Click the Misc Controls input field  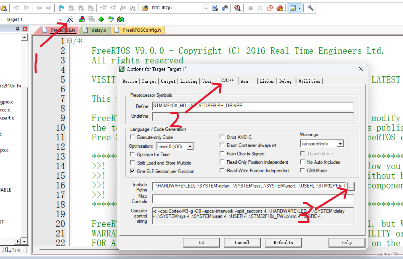click(253, 199)
